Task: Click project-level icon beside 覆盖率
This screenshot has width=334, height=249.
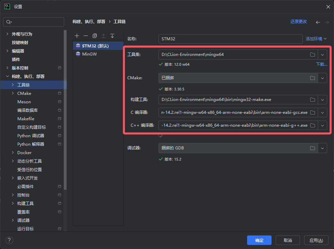Action: (59, 212)
